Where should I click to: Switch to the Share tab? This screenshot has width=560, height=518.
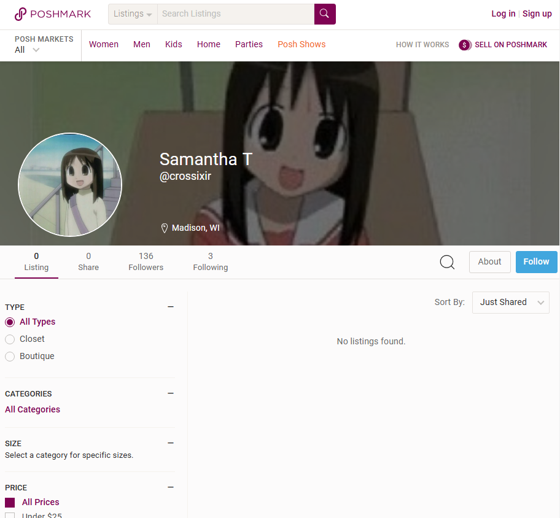pos(88,261)
